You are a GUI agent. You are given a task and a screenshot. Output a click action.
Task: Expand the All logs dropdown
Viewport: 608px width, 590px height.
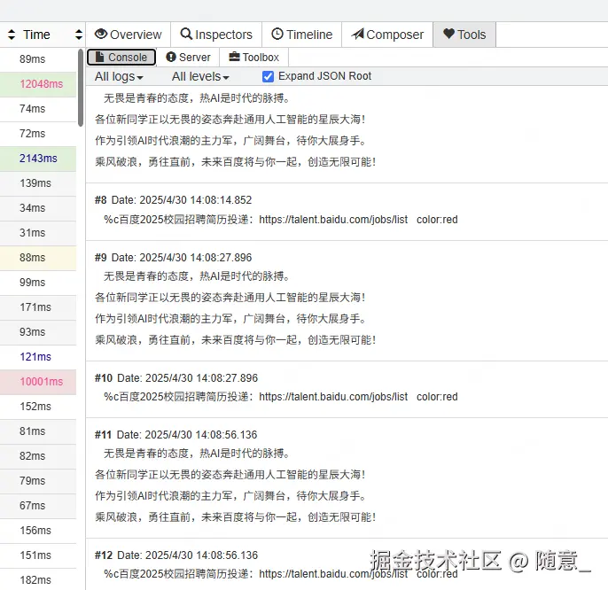(x=119, y=76)
